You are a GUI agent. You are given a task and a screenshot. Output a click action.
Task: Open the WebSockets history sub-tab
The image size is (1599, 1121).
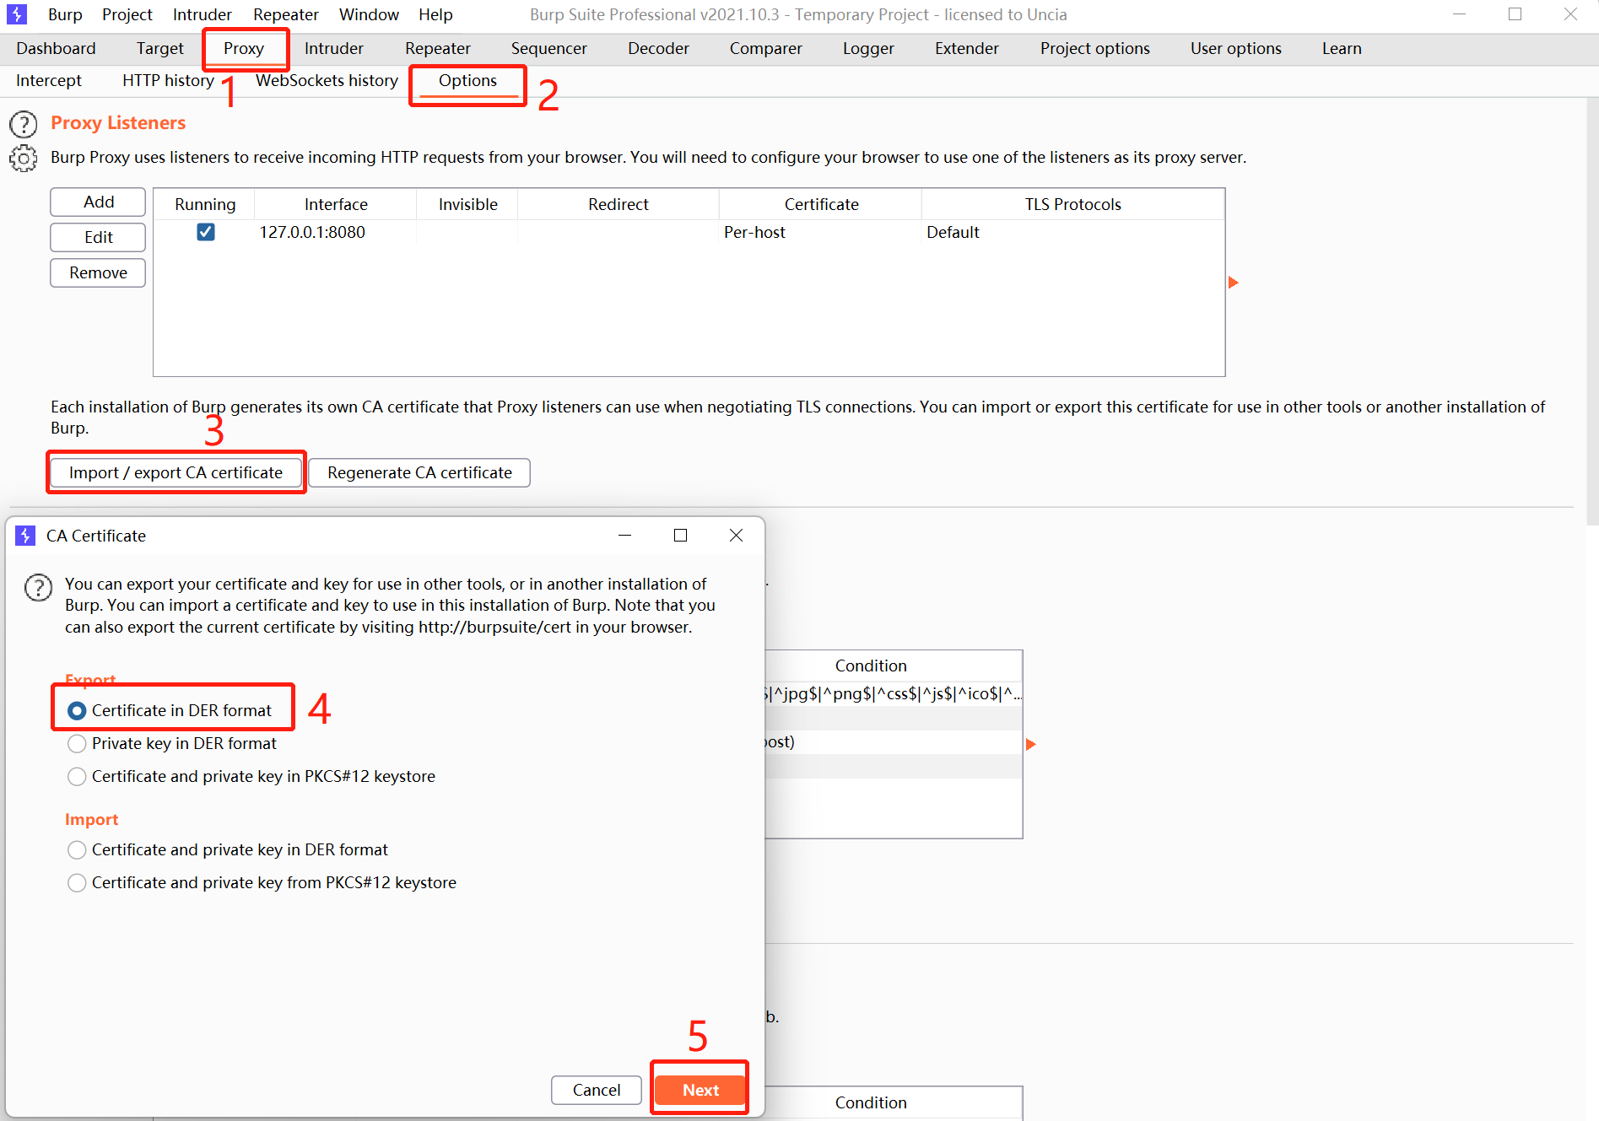click(x=327, y=80)
